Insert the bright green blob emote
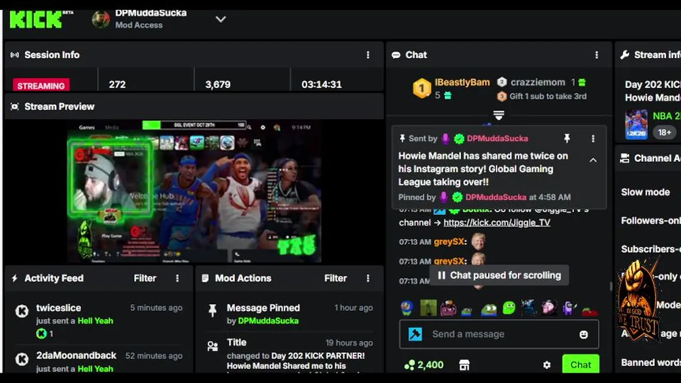681x383 pixels. coord(509,307)
